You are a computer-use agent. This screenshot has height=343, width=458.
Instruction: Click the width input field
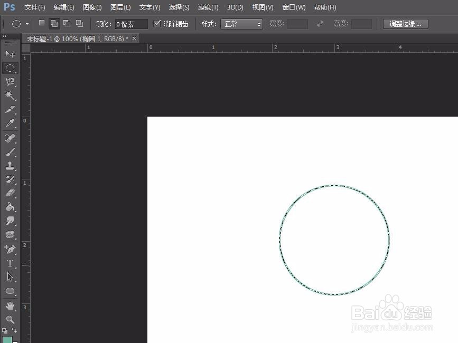(x=297, y=24)
